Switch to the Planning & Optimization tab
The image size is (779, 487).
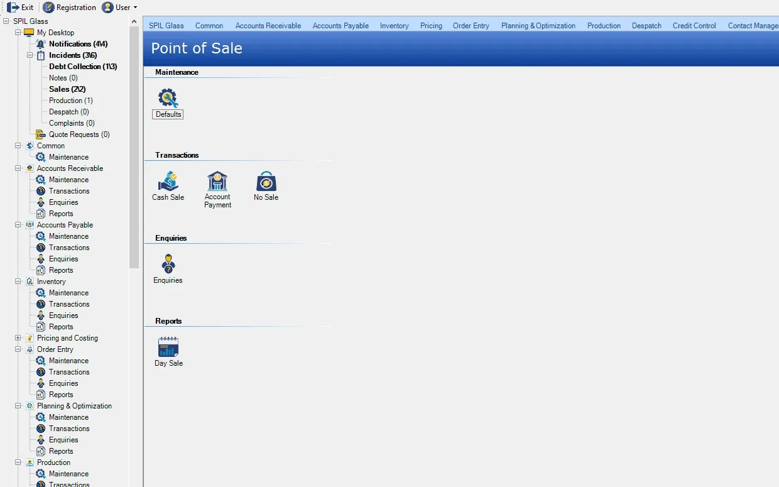[x=538, y=26]
